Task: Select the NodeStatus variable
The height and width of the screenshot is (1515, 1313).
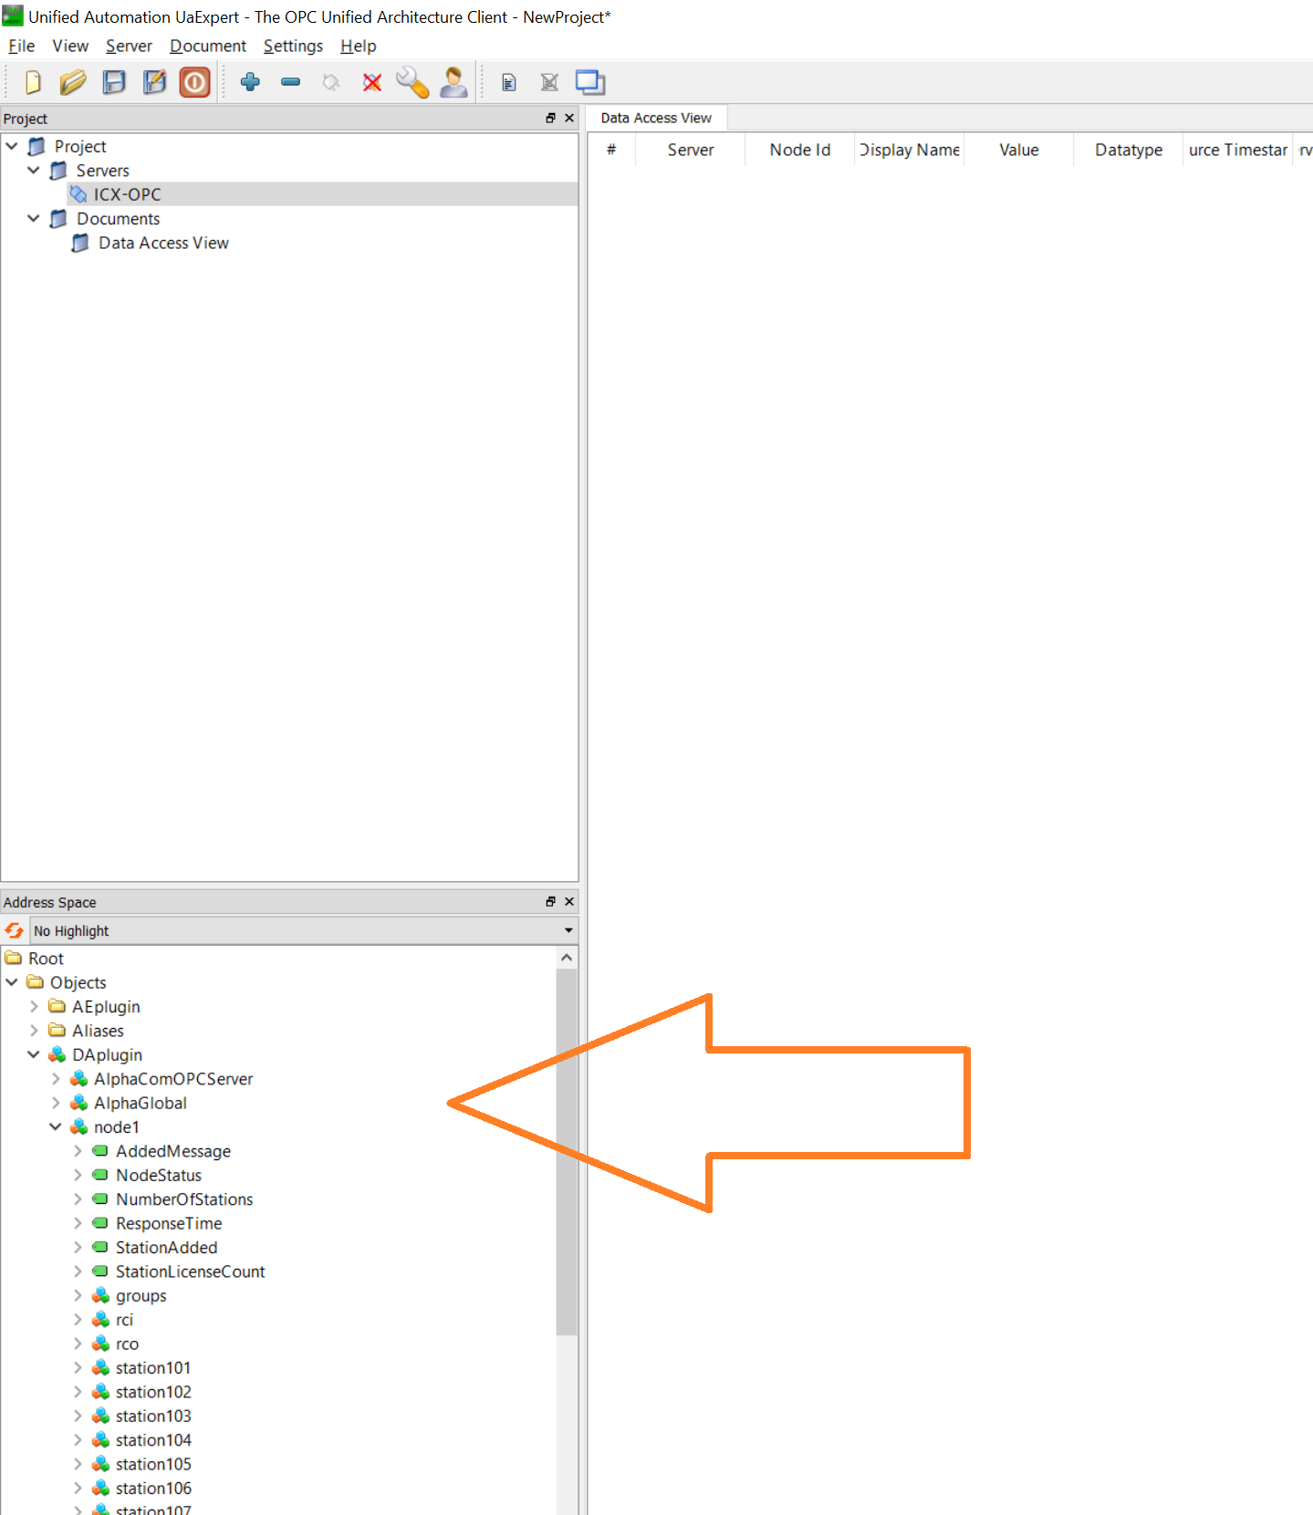Action: tap(159, 1176)
